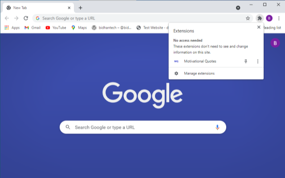Click the Google logo
285x178 pixels.
click(x=142, y=95)
